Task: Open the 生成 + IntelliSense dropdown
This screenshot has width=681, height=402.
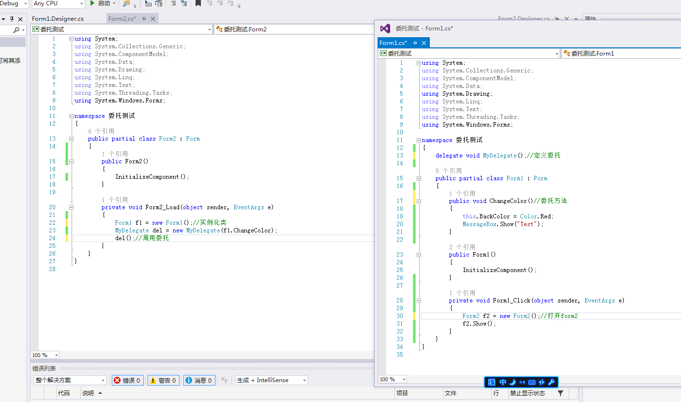Action: [x=271, y=380]
